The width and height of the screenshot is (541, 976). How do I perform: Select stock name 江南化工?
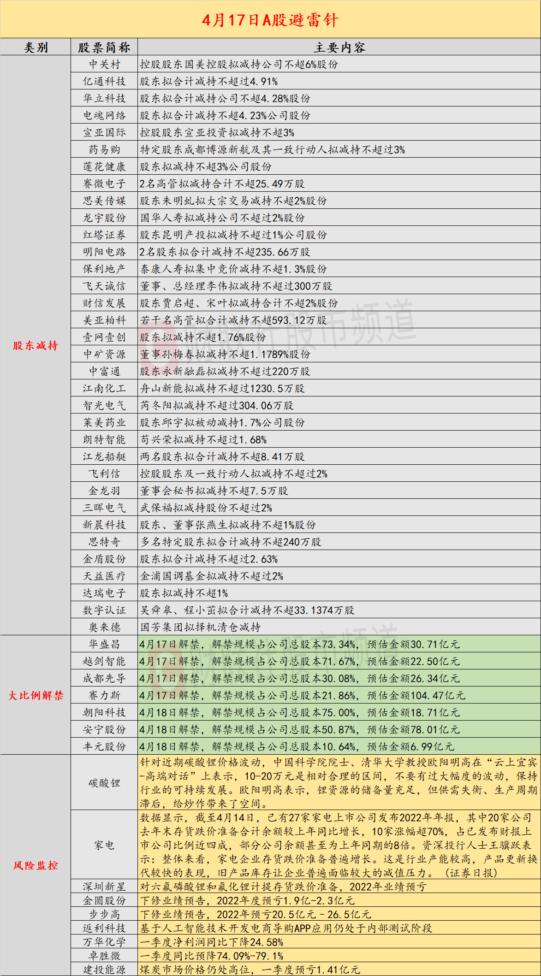104,389
